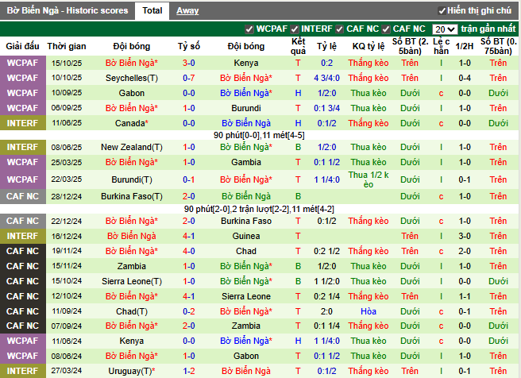The width and height of the screenshot is (521, 378).
Task: Click the date 12/10/24
Action: pyautogui.click(x=67, y=296)
